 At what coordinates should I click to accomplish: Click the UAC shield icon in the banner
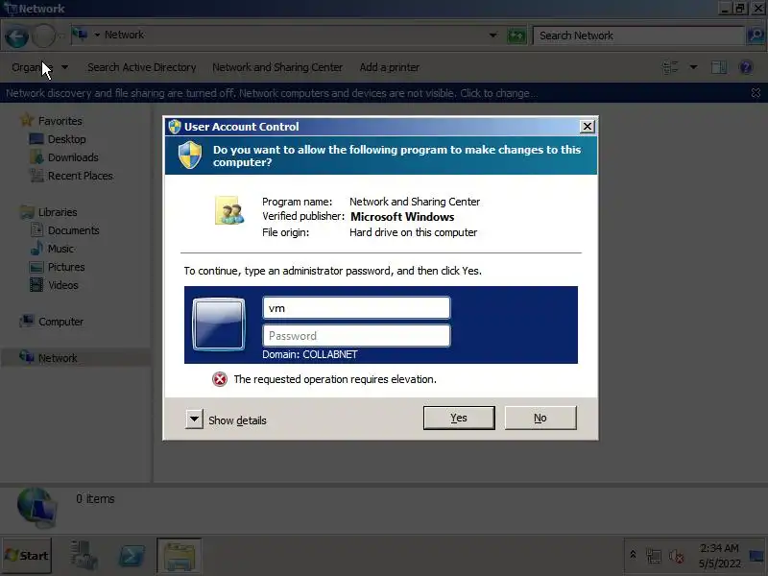pos(190,155)
